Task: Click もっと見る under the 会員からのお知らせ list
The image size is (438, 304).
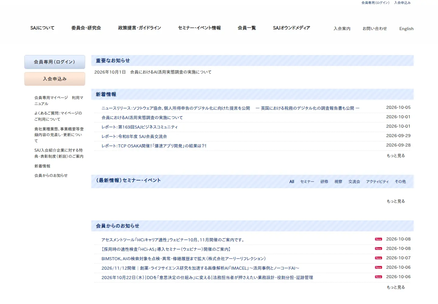Action: 396,287
